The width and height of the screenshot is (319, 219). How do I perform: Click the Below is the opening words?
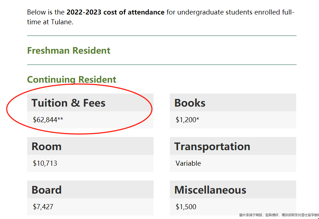[46, 12]
